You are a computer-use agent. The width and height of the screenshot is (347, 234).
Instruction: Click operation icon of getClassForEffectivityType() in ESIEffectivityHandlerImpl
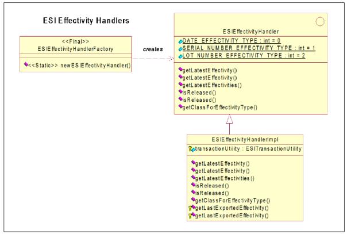(193, 200)
